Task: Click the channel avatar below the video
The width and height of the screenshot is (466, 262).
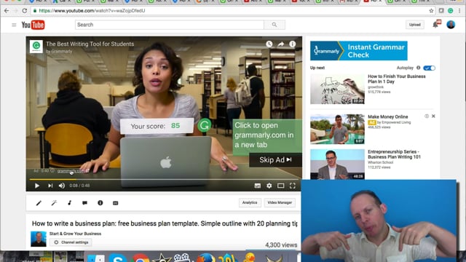Action: click(39, 239)
